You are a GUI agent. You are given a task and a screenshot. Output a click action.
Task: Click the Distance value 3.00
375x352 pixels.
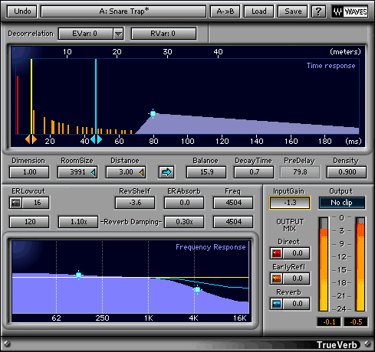(x=126, y=172)
